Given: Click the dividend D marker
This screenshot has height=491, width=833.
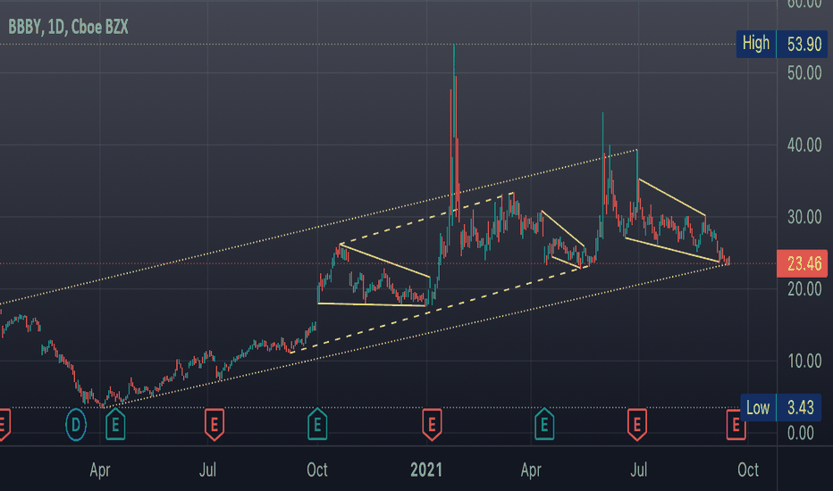Looking at the screenshot, I should tap(76, 425).
